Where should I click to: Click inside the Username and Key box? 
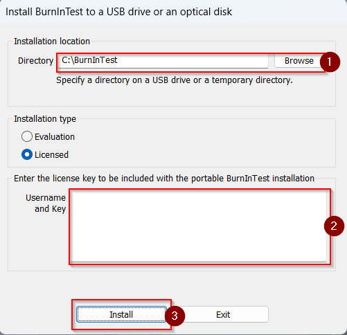coord(198,227)
